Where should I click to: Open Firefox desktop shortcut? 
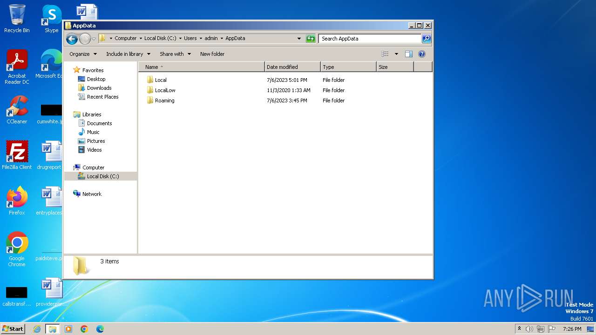coord(17,201)
